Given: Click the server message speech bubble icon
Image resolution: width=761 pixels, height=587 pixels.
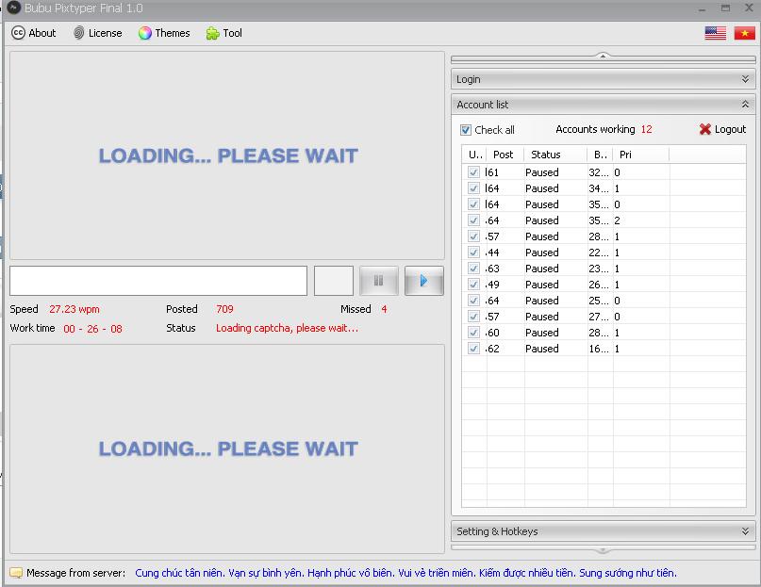Looking at the screenshot, I should (16, 573).
